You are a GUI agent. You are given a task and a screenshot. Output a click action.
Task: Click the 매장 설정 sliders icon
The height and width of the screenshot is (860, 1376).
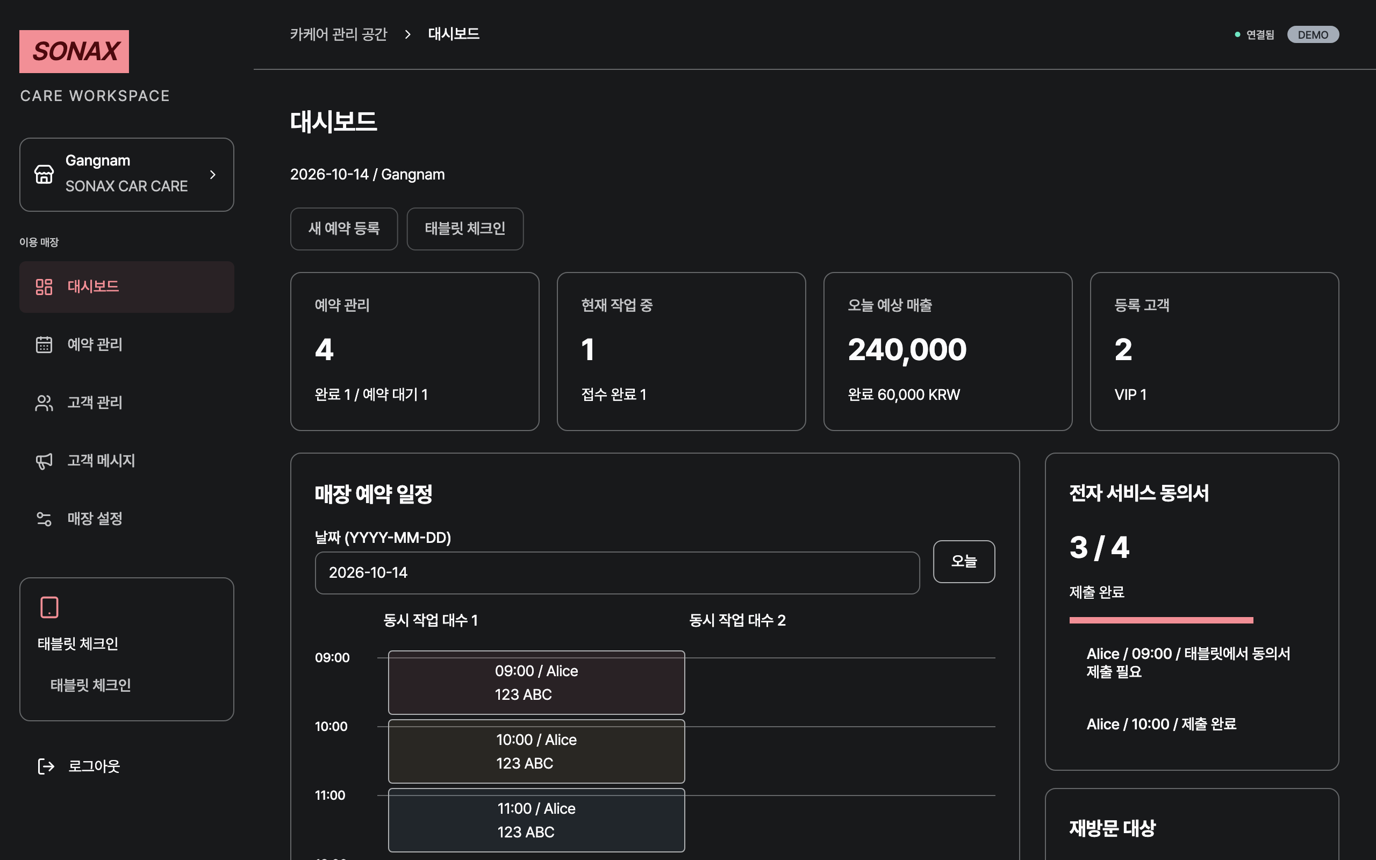44,519
